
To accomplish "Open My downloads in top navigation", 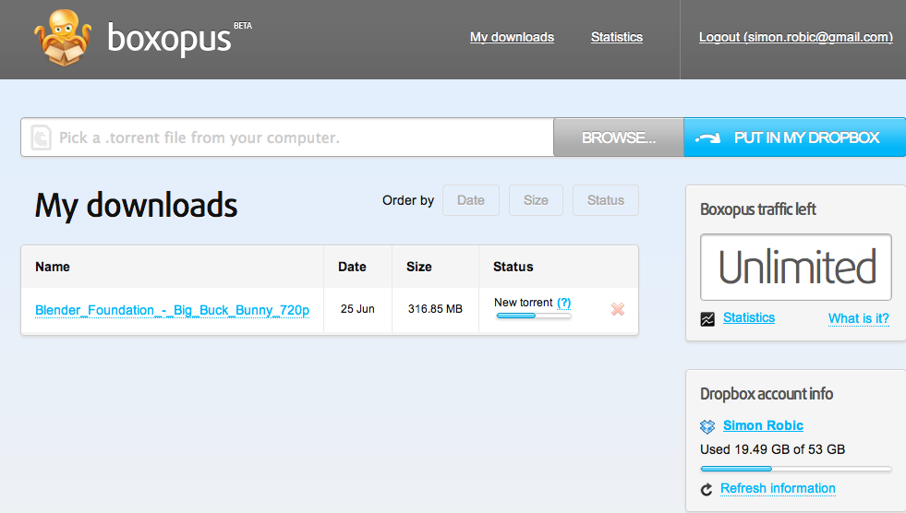I will click(x=512, y=38).
